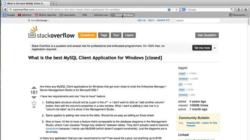This screenshot has height=140, width=250.
Task: Select the browser tab titled What is the best MySQL
Action: tap(26, 3)
